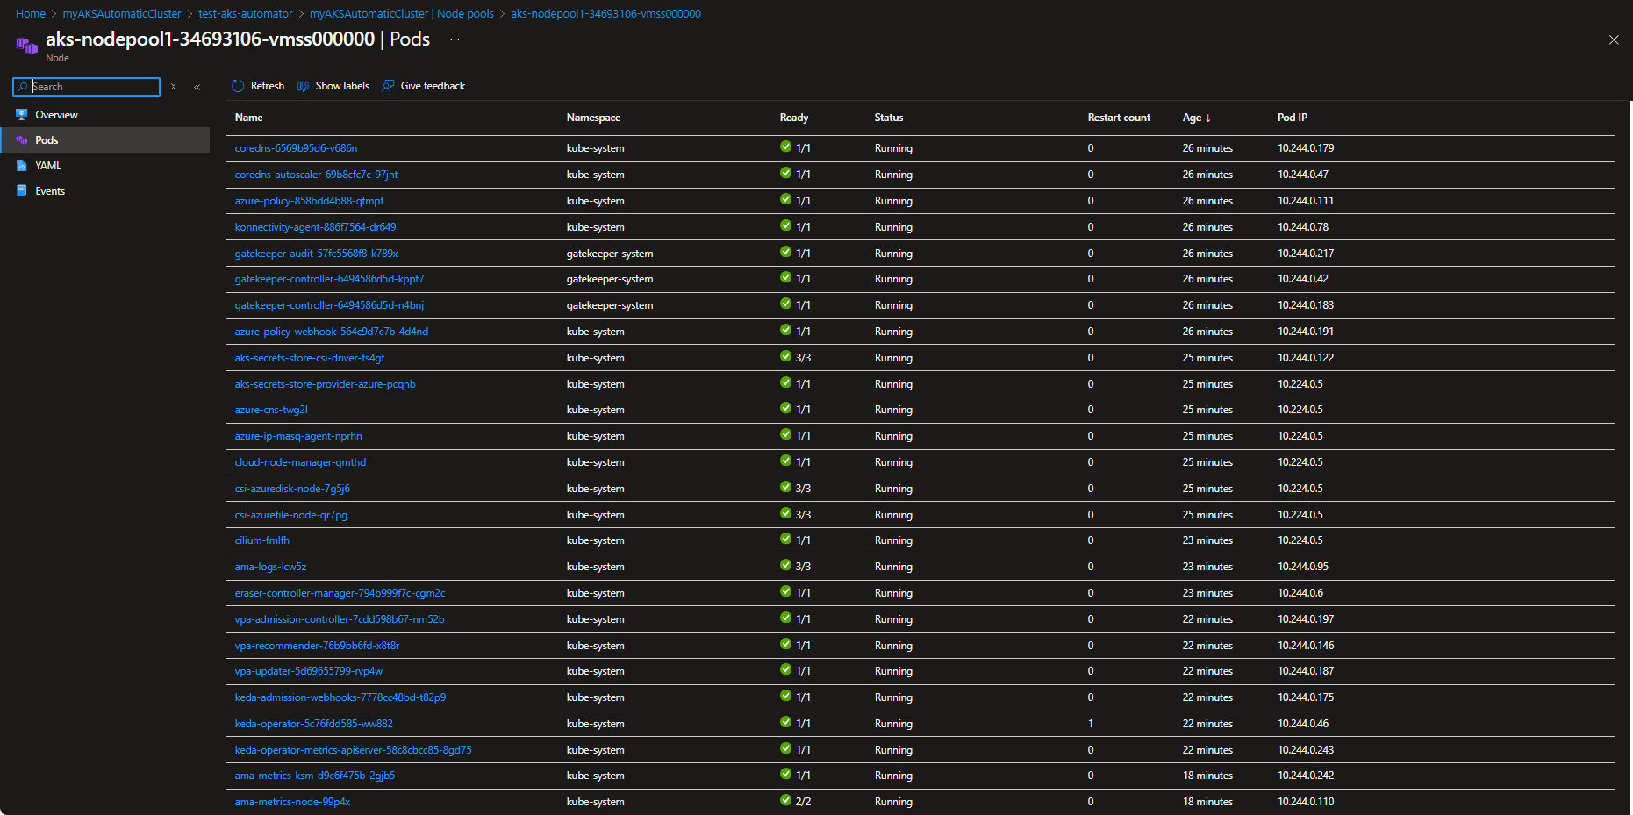This screenshot has height=815, width=1633.
Task: Click green ready icon for csi-azuredisk-node-7g5j6
Action: (x=785, y=488)
